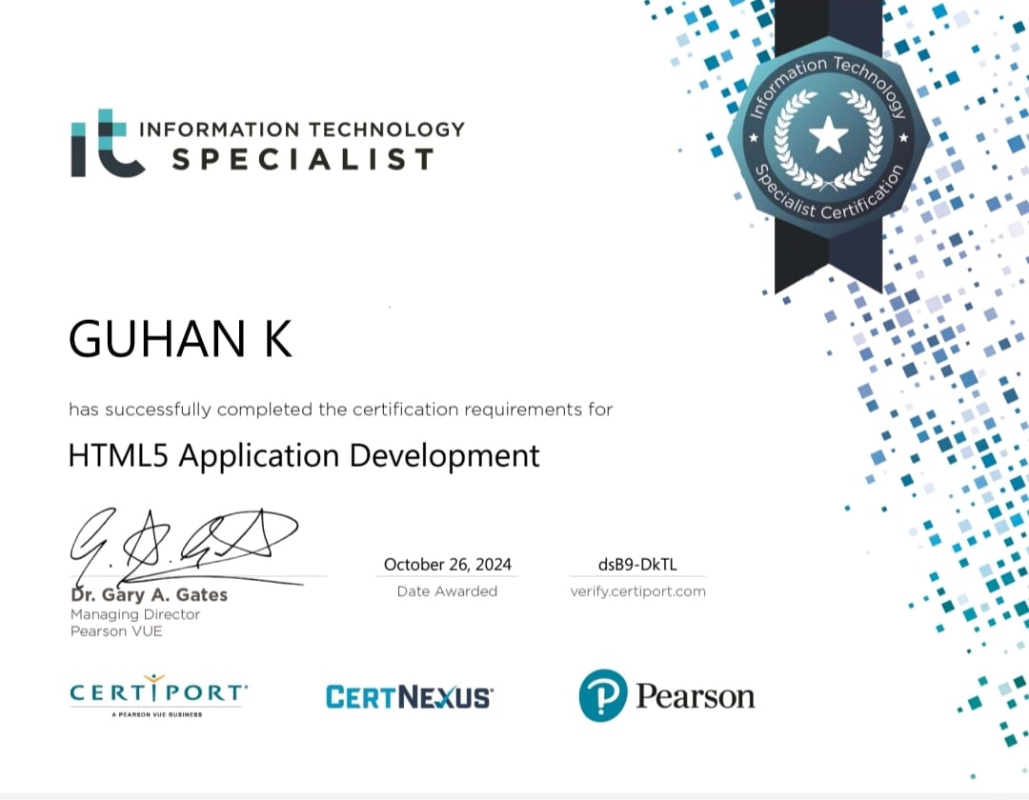The width and height of the screenshot is (1029, 800).
Task: Click the SPECIALIST heading text
Action: [303, 158]
